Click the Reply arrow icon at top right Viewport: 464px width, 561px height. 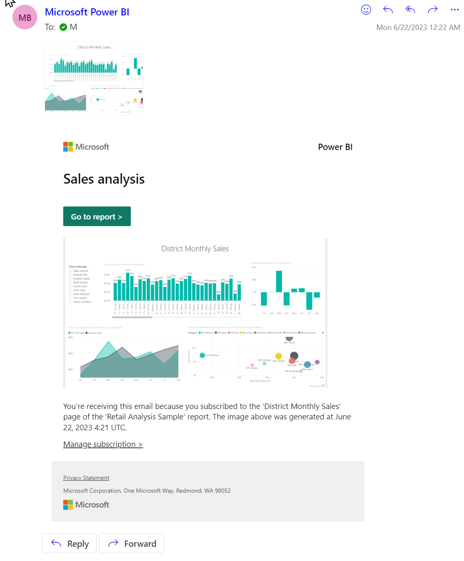pyautogui.click(x=388, y=10)
